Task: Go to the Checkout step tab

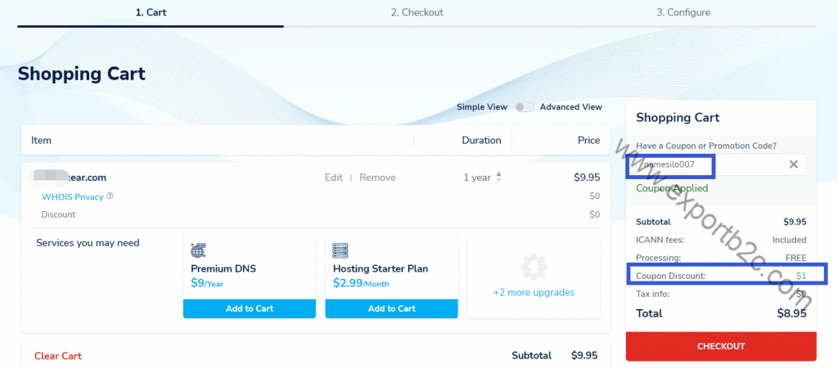Action: pyautogui.click(x=417, y=12)
